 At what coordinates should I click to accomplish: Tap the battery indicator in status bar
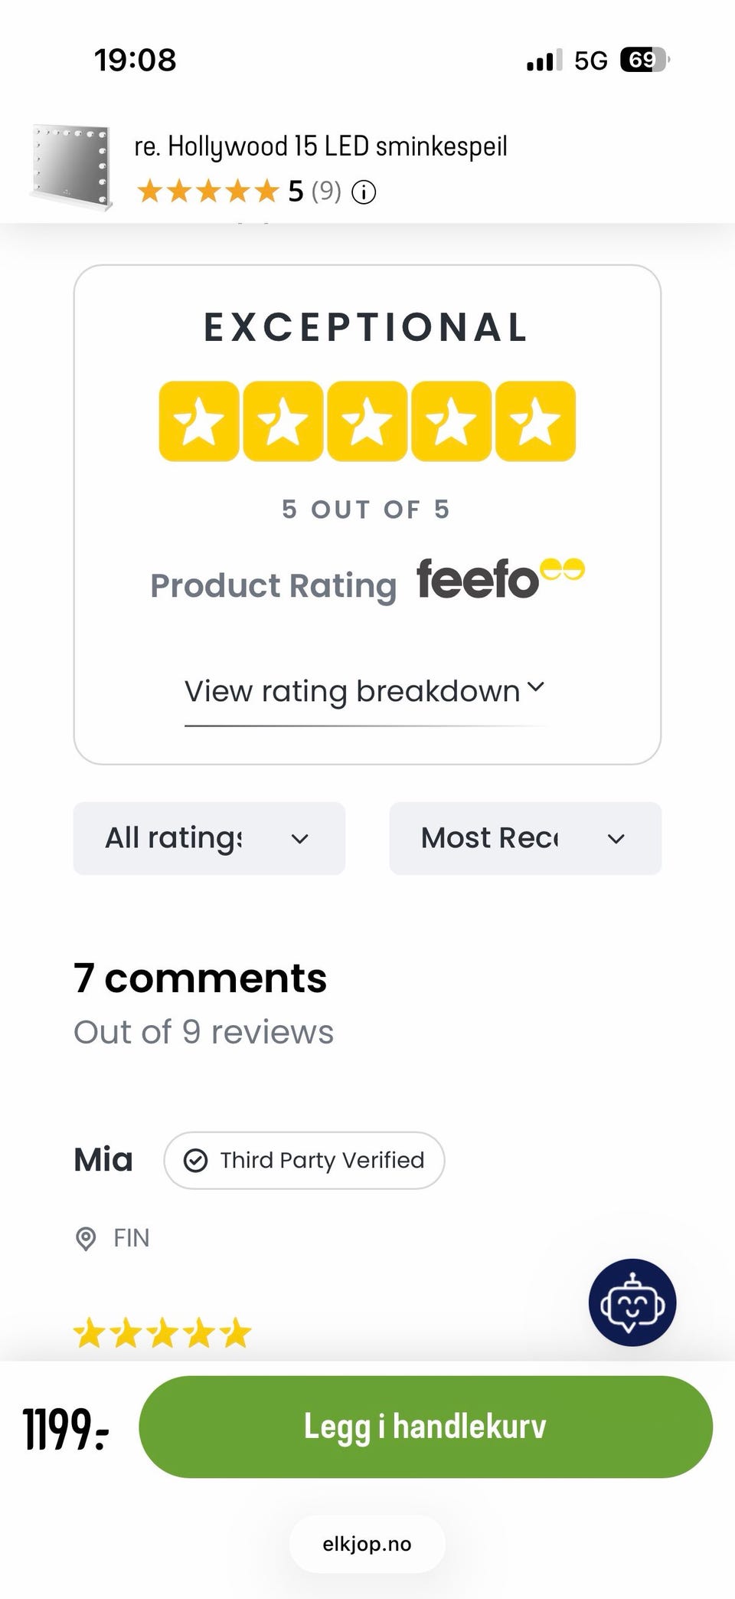(x=644, y=60)
